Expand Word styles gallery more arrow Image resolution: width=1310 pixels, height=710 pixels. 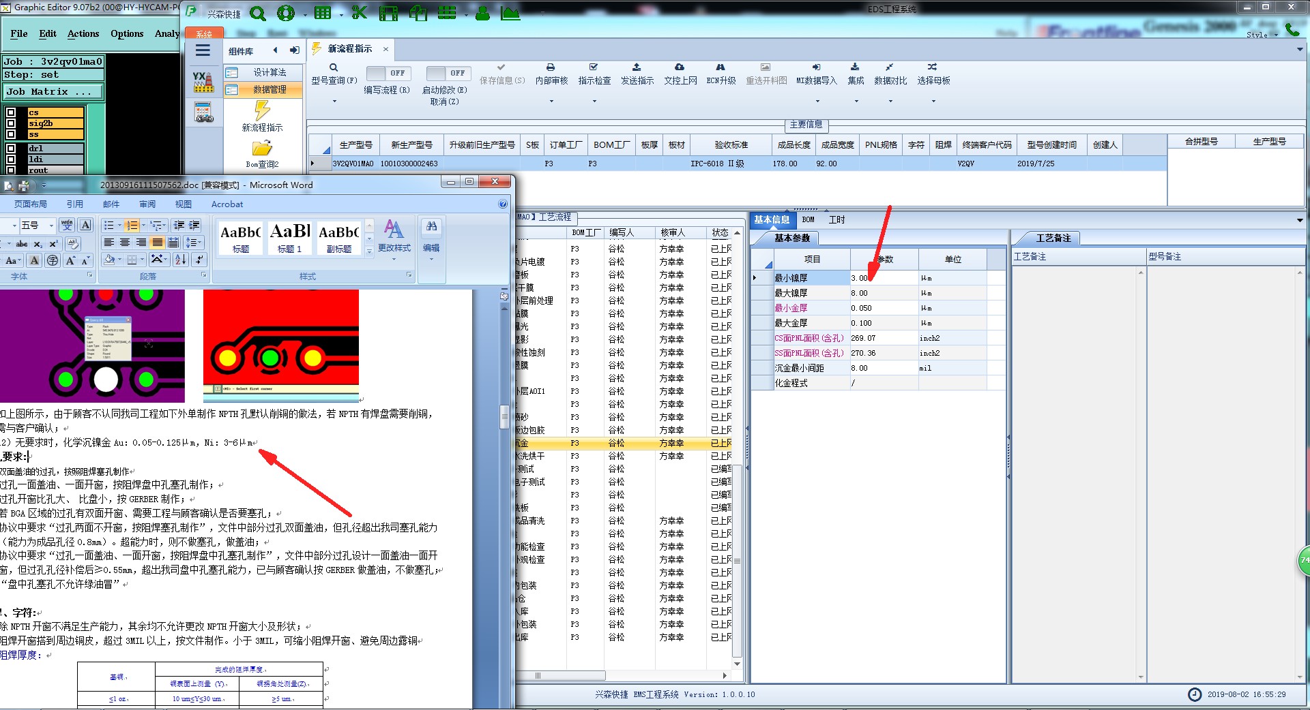click(369, 251)
